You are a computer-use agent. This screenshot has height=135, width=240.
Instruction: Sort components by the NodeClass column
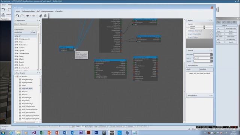point(22,32)
